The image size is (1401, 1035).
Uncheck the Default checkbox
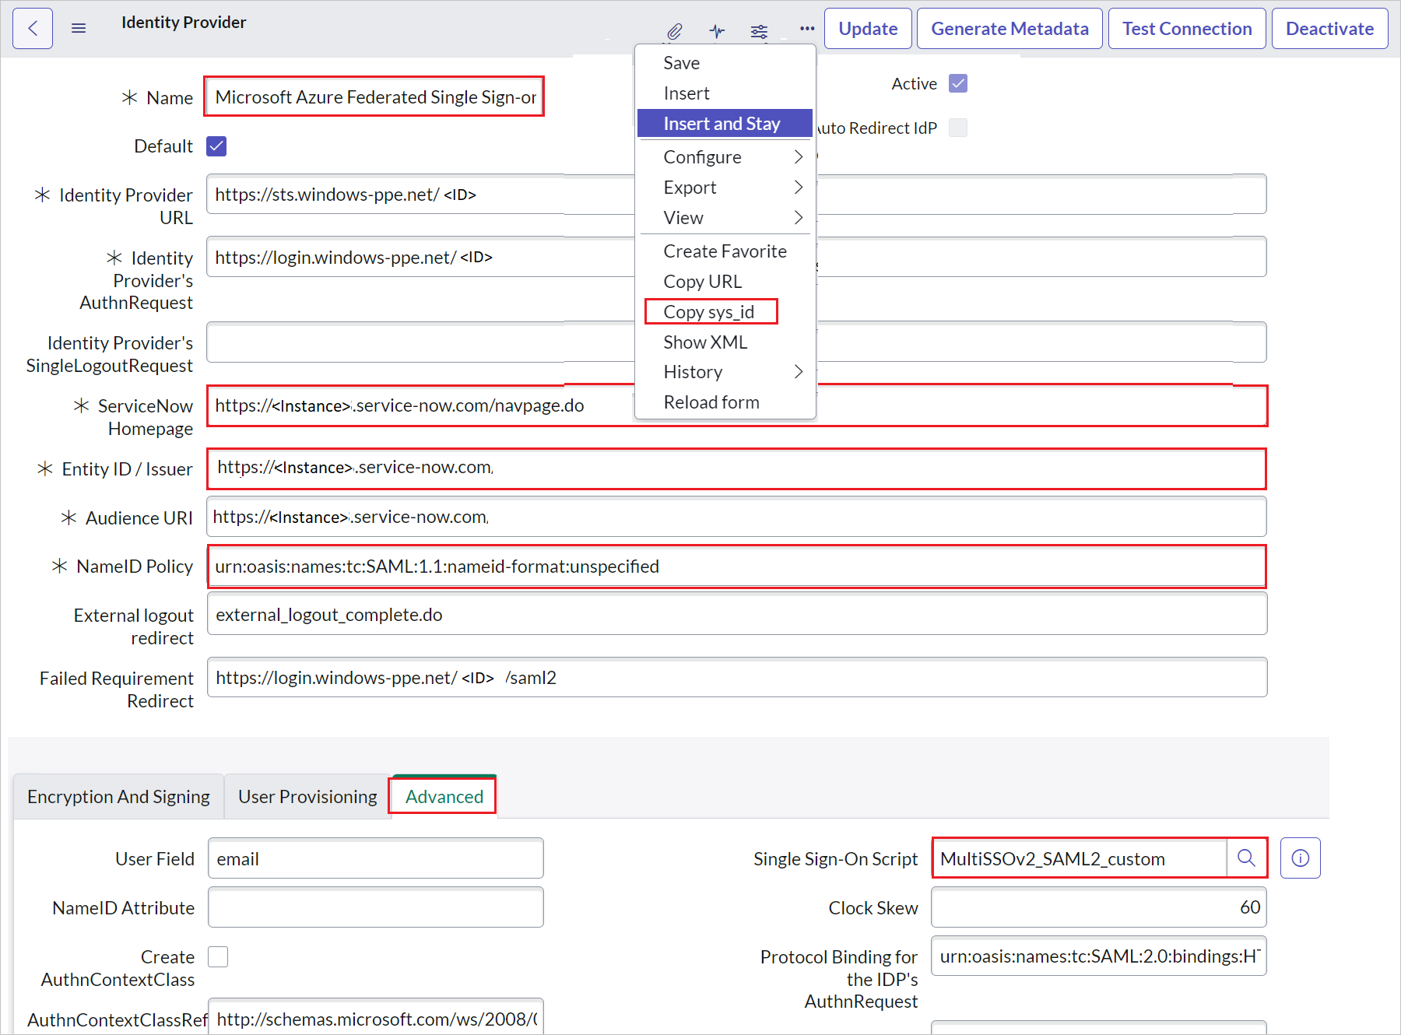[216, 146]
